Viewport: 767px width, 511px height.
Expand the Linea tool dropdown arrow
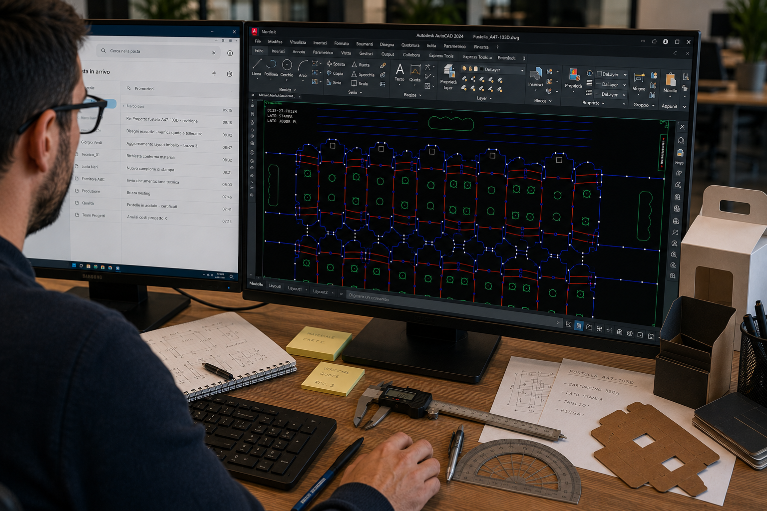pyautogui.click(x=256, y=78)
